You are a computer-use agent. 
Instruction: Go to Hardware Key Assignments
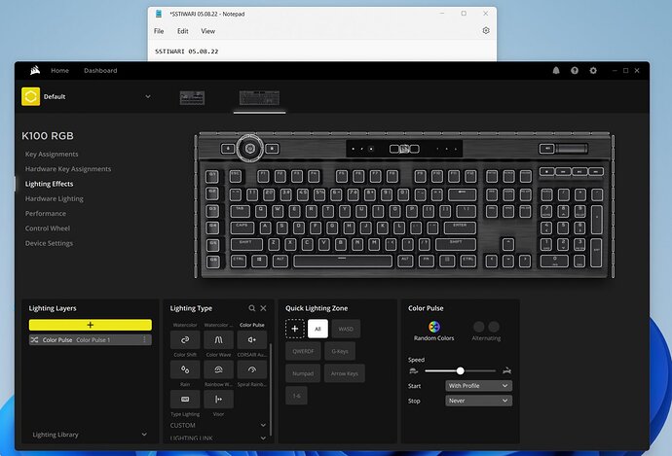(x=68, y=169)
